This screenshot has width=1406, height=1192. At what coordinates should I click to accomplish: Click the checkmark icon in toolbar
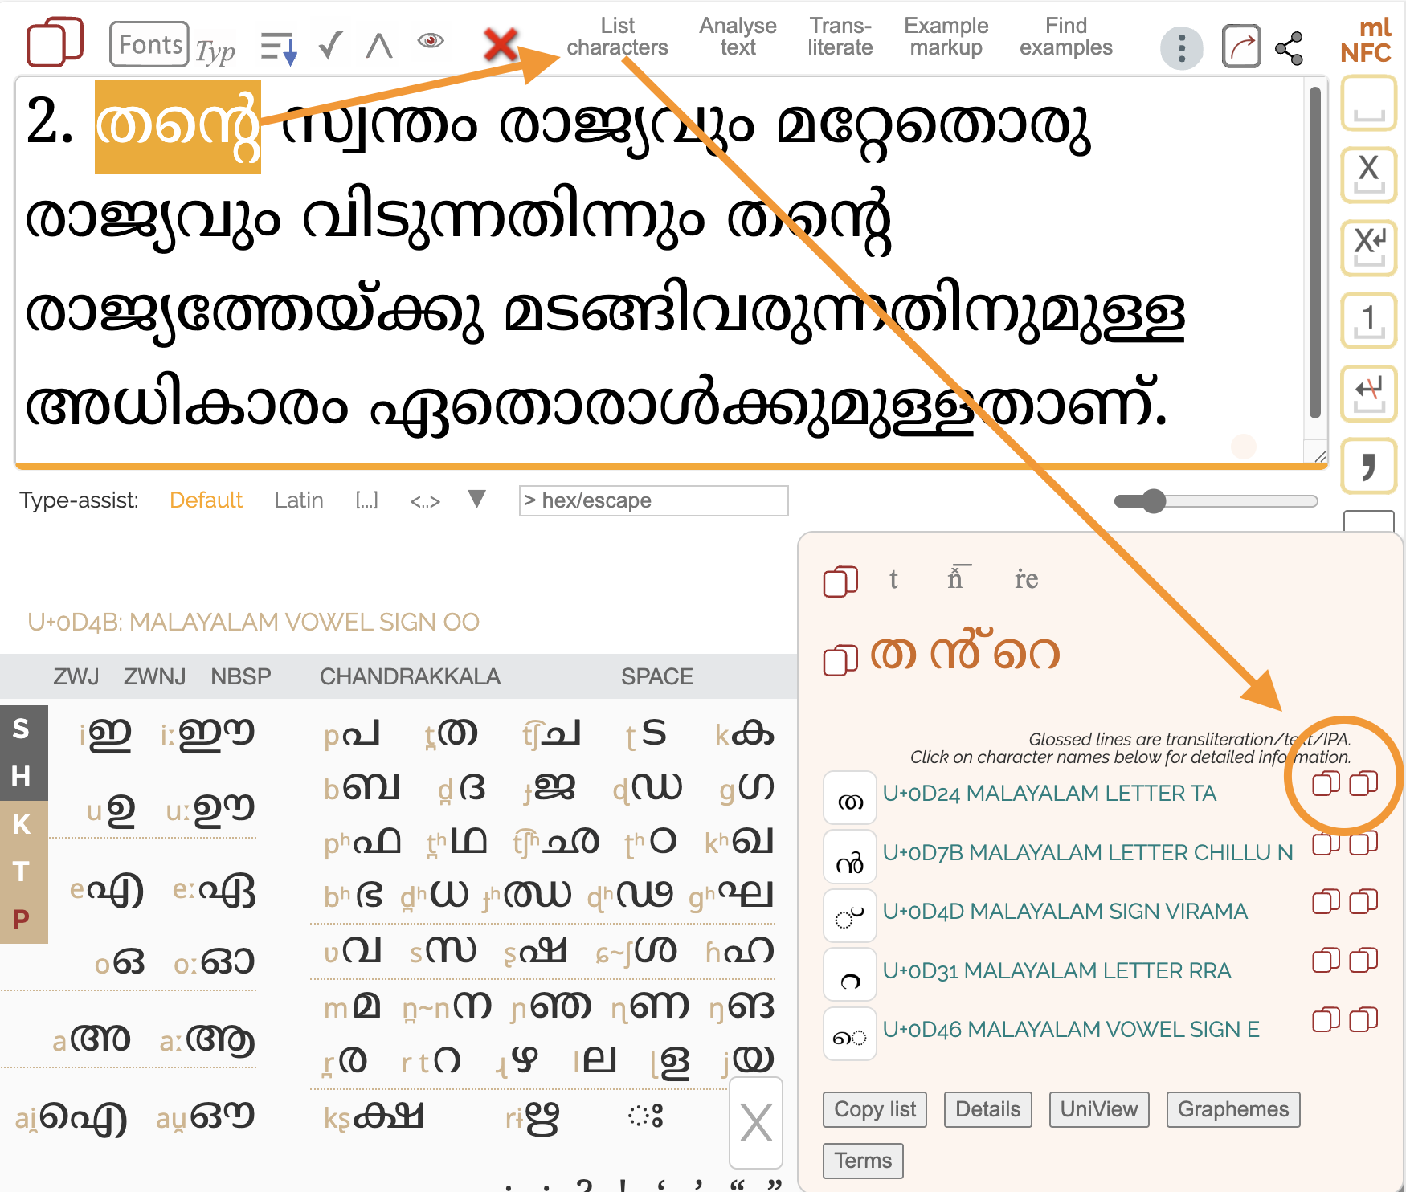tap(330, 46)
